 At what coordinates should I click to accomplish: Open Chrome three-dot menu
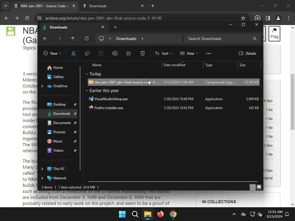pos(289,18)
